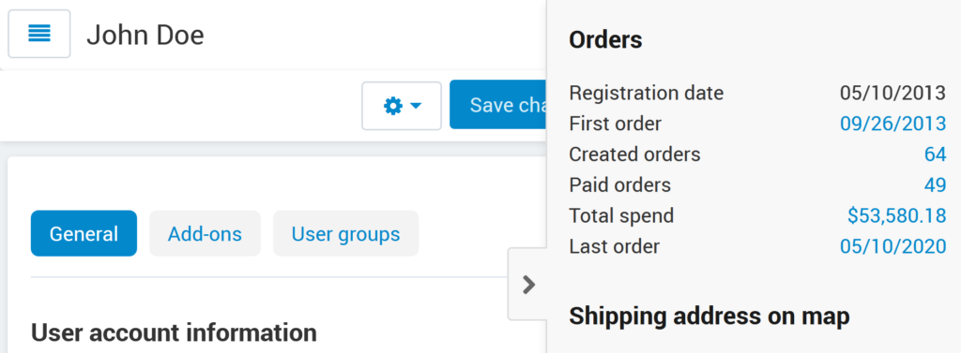This screenshot has height=353, width=961.
Task: Expand the caret next to the gear
Action: coord(416,107)
